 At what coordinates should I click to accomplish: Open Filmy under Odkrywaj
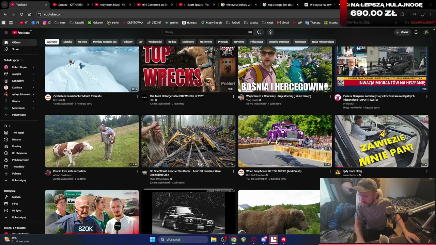point(19,204)
